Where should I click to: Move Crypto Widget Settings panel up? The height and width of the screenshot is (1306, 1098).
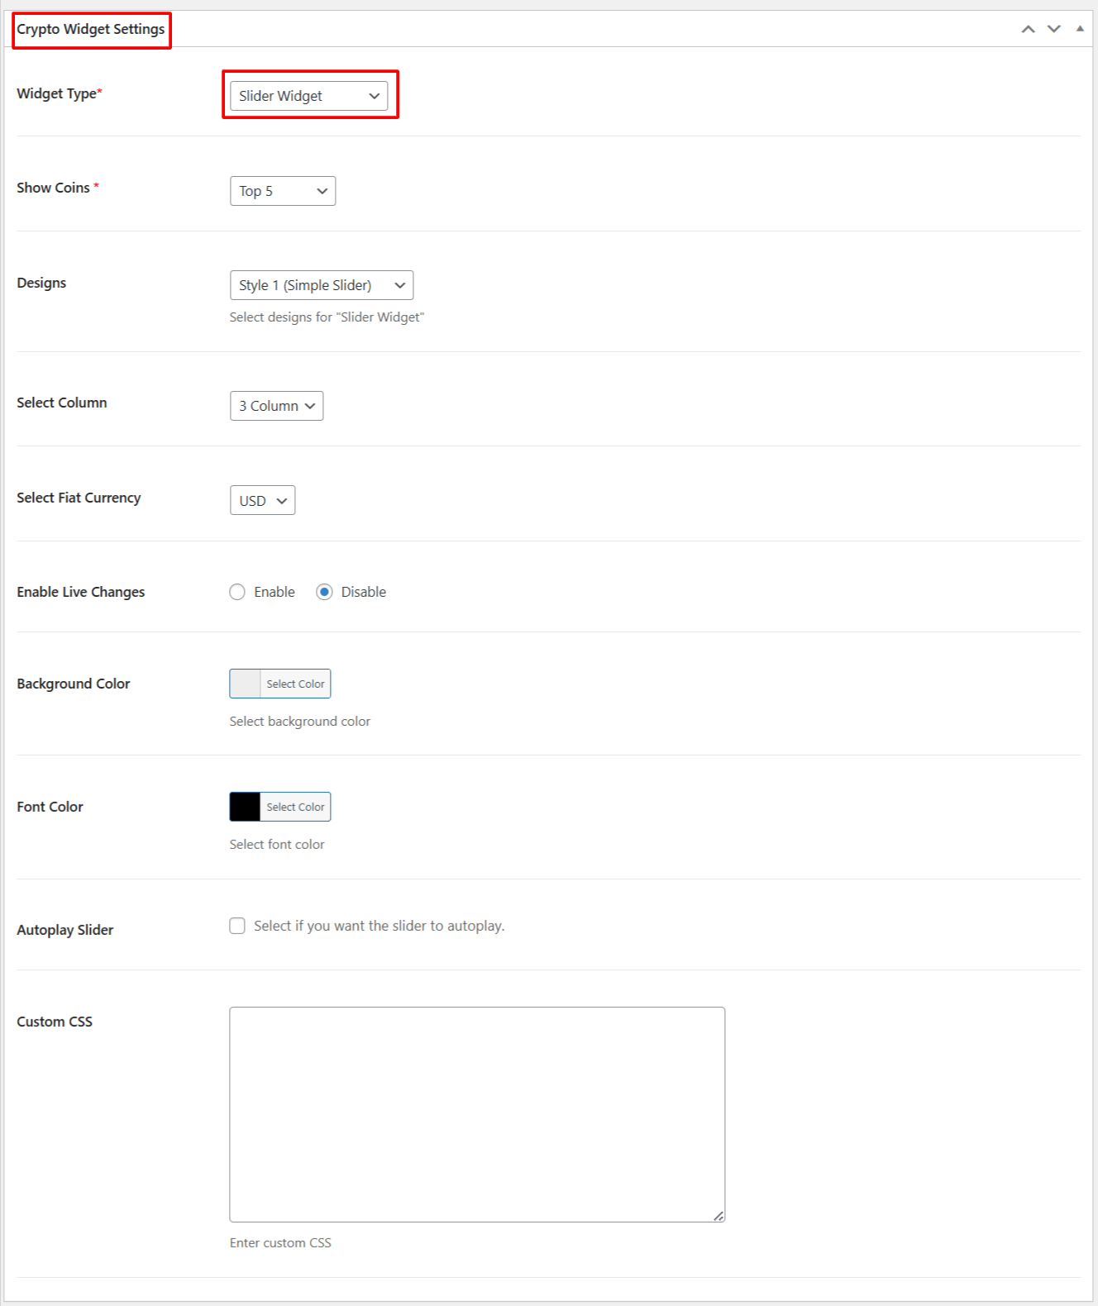1028,29
